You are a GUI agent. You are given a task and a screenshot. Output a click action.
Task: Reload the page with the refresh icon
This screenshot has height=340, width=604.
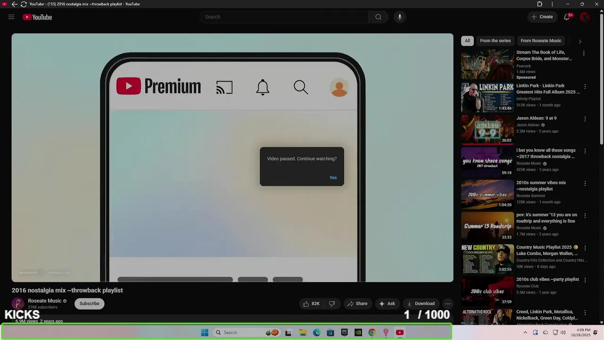[x=23, y=4]
